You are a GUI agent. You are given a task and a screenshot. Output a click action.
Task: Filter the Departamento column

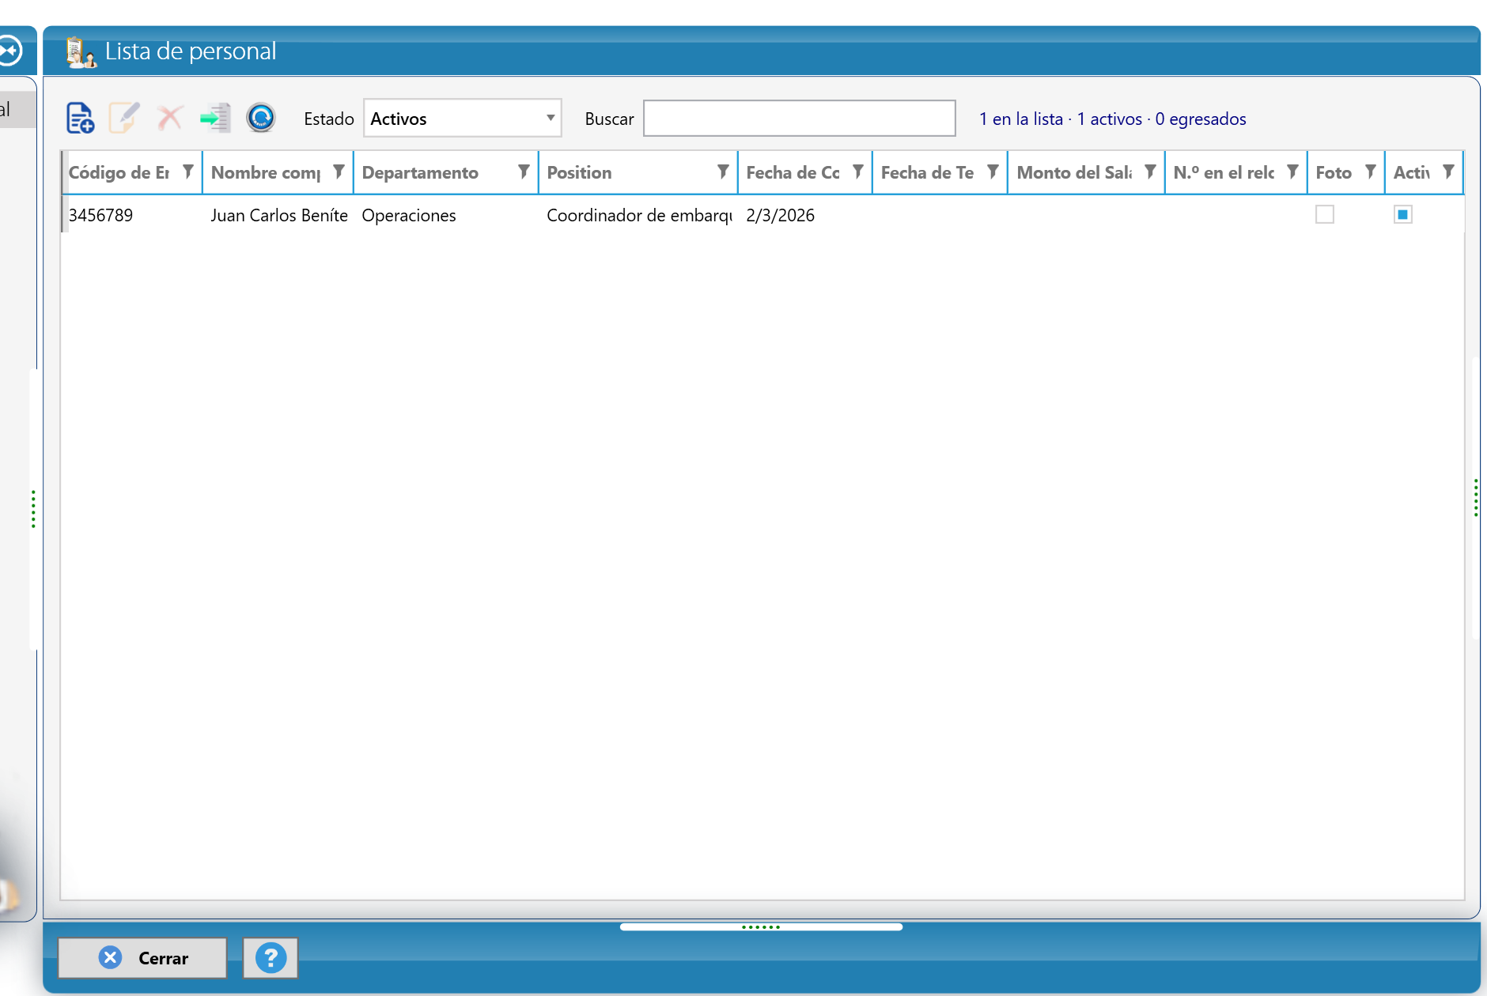pyautogui.click(x=524, y=172)
